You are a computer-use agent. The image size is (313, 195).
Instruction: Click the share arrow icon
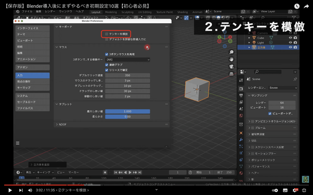click(x=306, y=6)
